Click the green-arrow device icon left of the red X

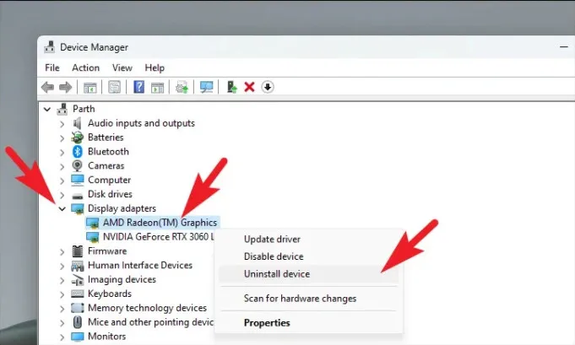231,87
